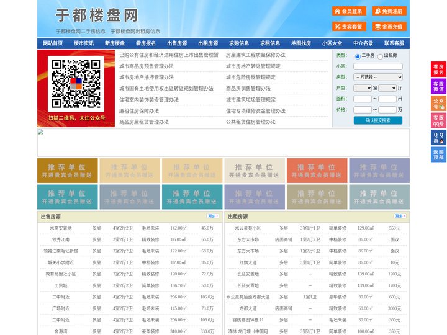Open 龙都大道 rental listing

tap(248, 308)
